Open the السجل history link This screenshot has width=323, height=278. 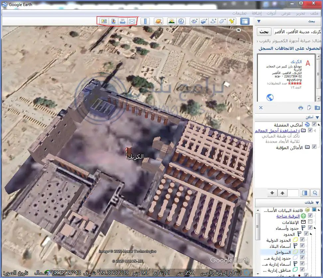coord(266,48)
